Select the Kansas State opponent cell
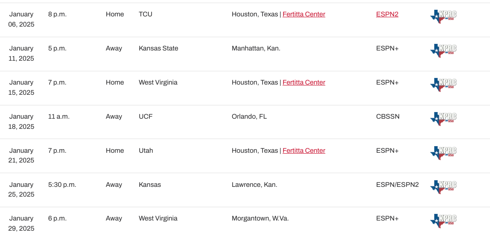490x236 pixels. click(159, 48)
